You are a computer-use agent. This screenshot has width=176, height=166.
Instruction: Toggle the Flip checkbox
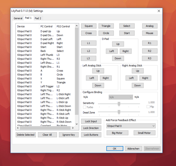[148, 107]
